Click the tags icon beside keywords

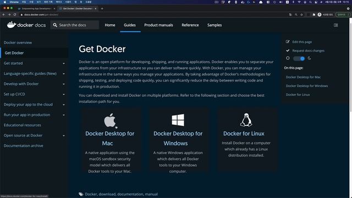click(81, 194)
